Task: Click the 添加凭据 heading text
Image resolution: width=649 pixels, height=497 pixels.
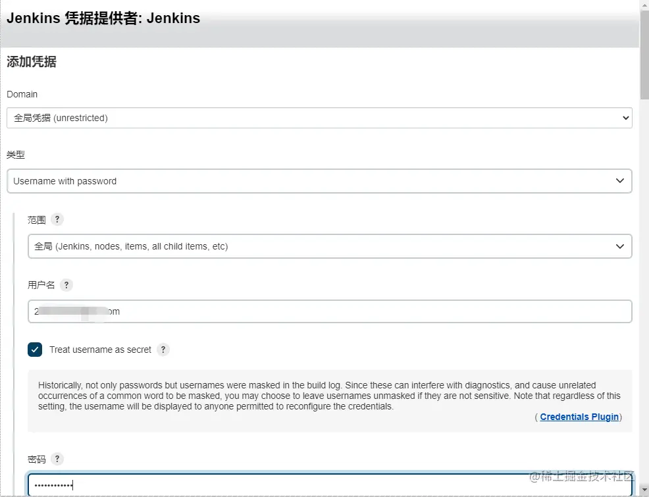Action: click(32, 62)
